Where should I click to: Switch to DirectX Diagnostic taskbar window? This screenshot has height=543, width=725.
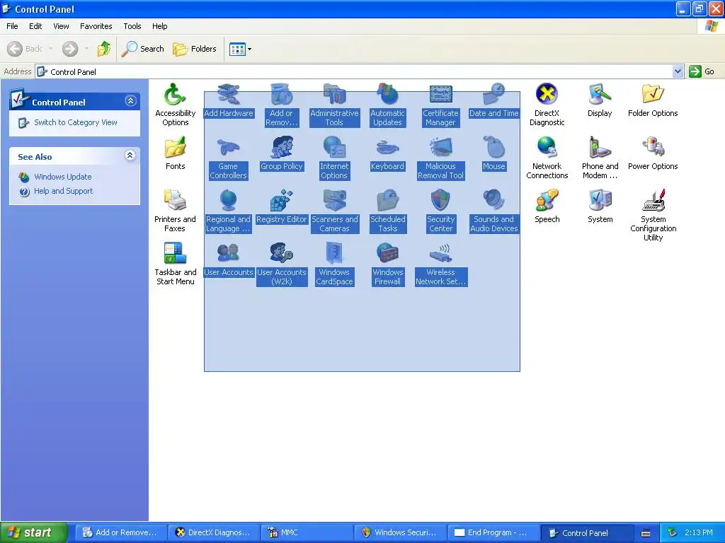214,533
